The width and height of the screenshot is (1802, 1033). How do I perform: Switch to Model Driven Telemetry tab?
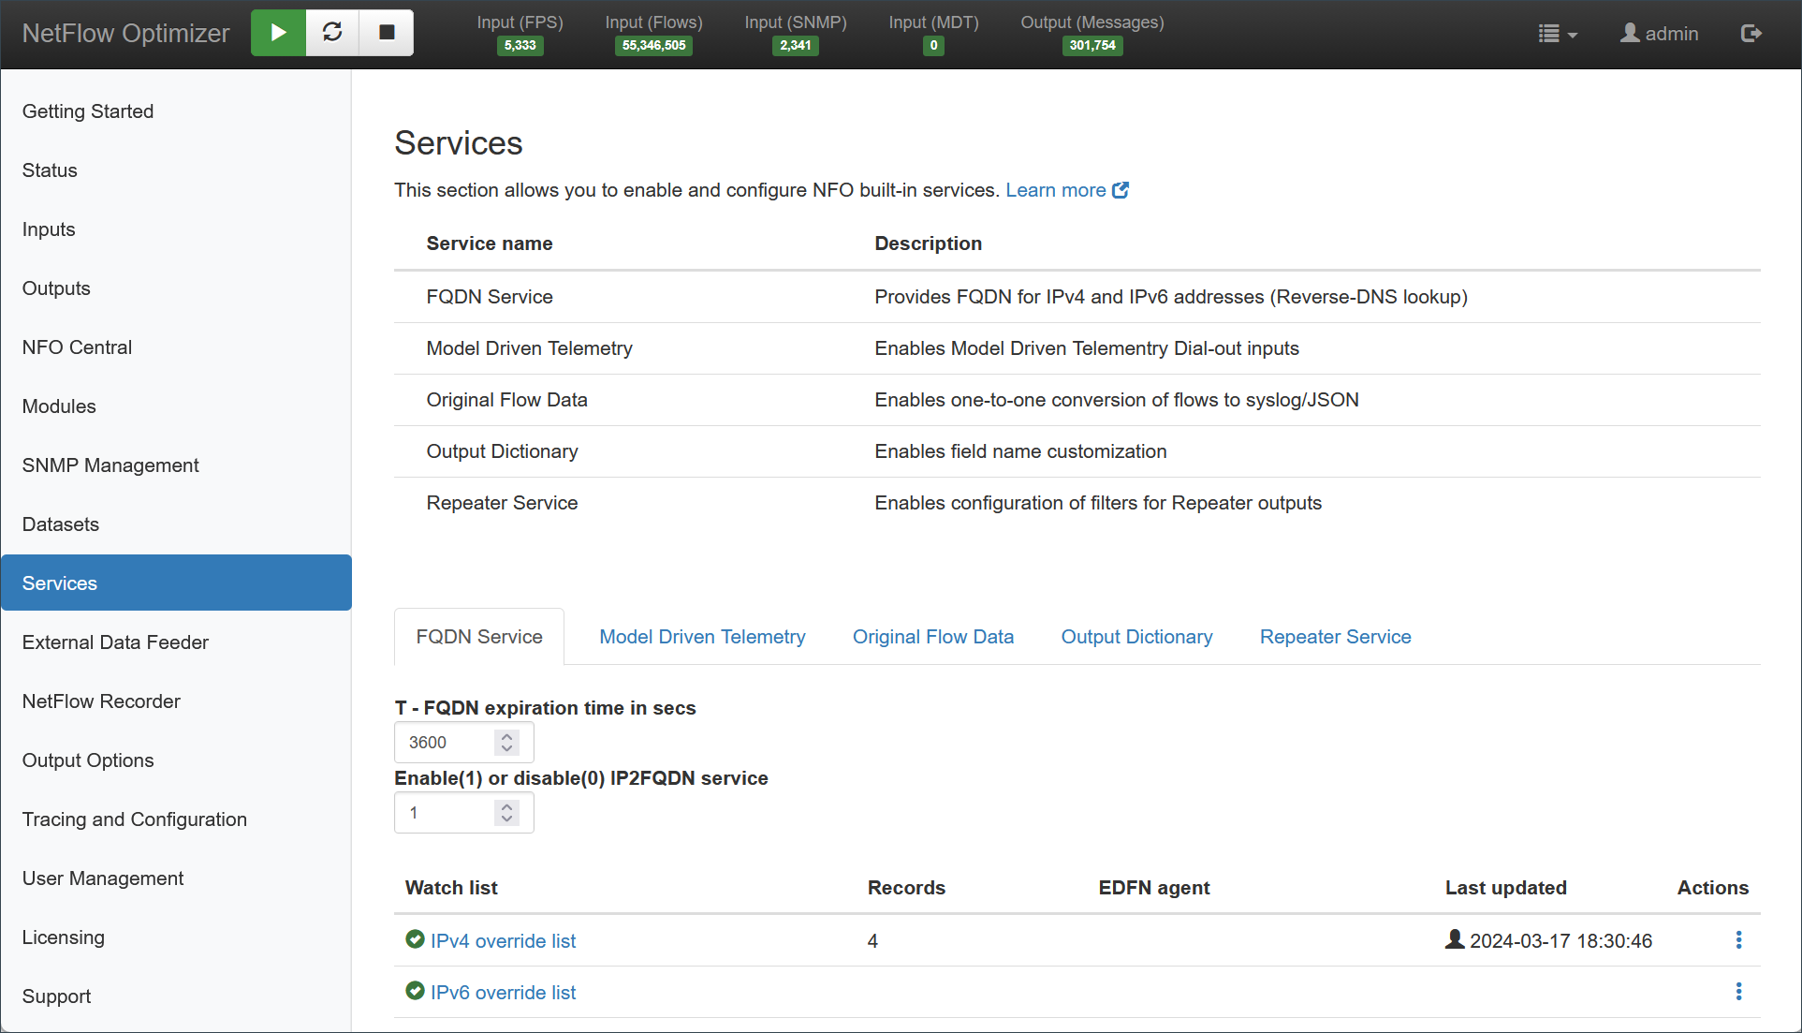702,637
